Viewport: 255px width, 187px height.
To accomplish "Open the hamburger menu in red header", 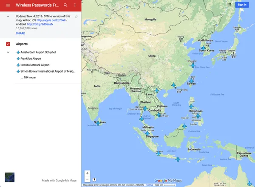I will [8, 5].
